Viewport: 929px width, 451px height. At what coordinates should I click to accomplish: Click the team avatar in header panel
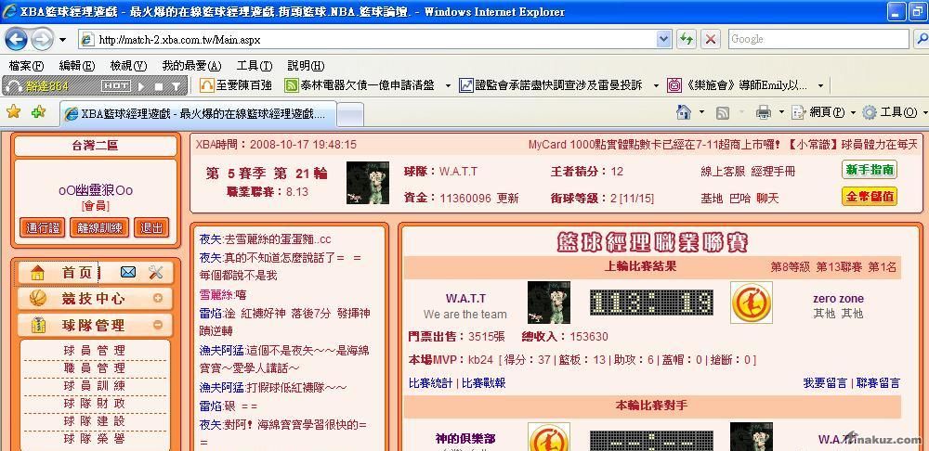(x=368, y=183)
